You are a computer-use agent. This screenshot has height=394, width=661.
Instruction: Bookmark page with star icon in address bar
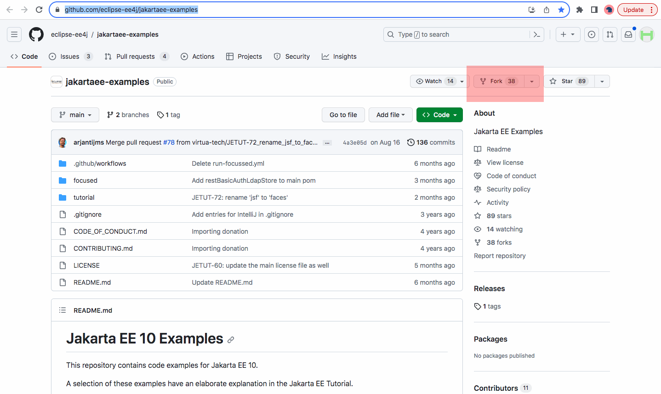pyautogui.click(x=561, y=10)
